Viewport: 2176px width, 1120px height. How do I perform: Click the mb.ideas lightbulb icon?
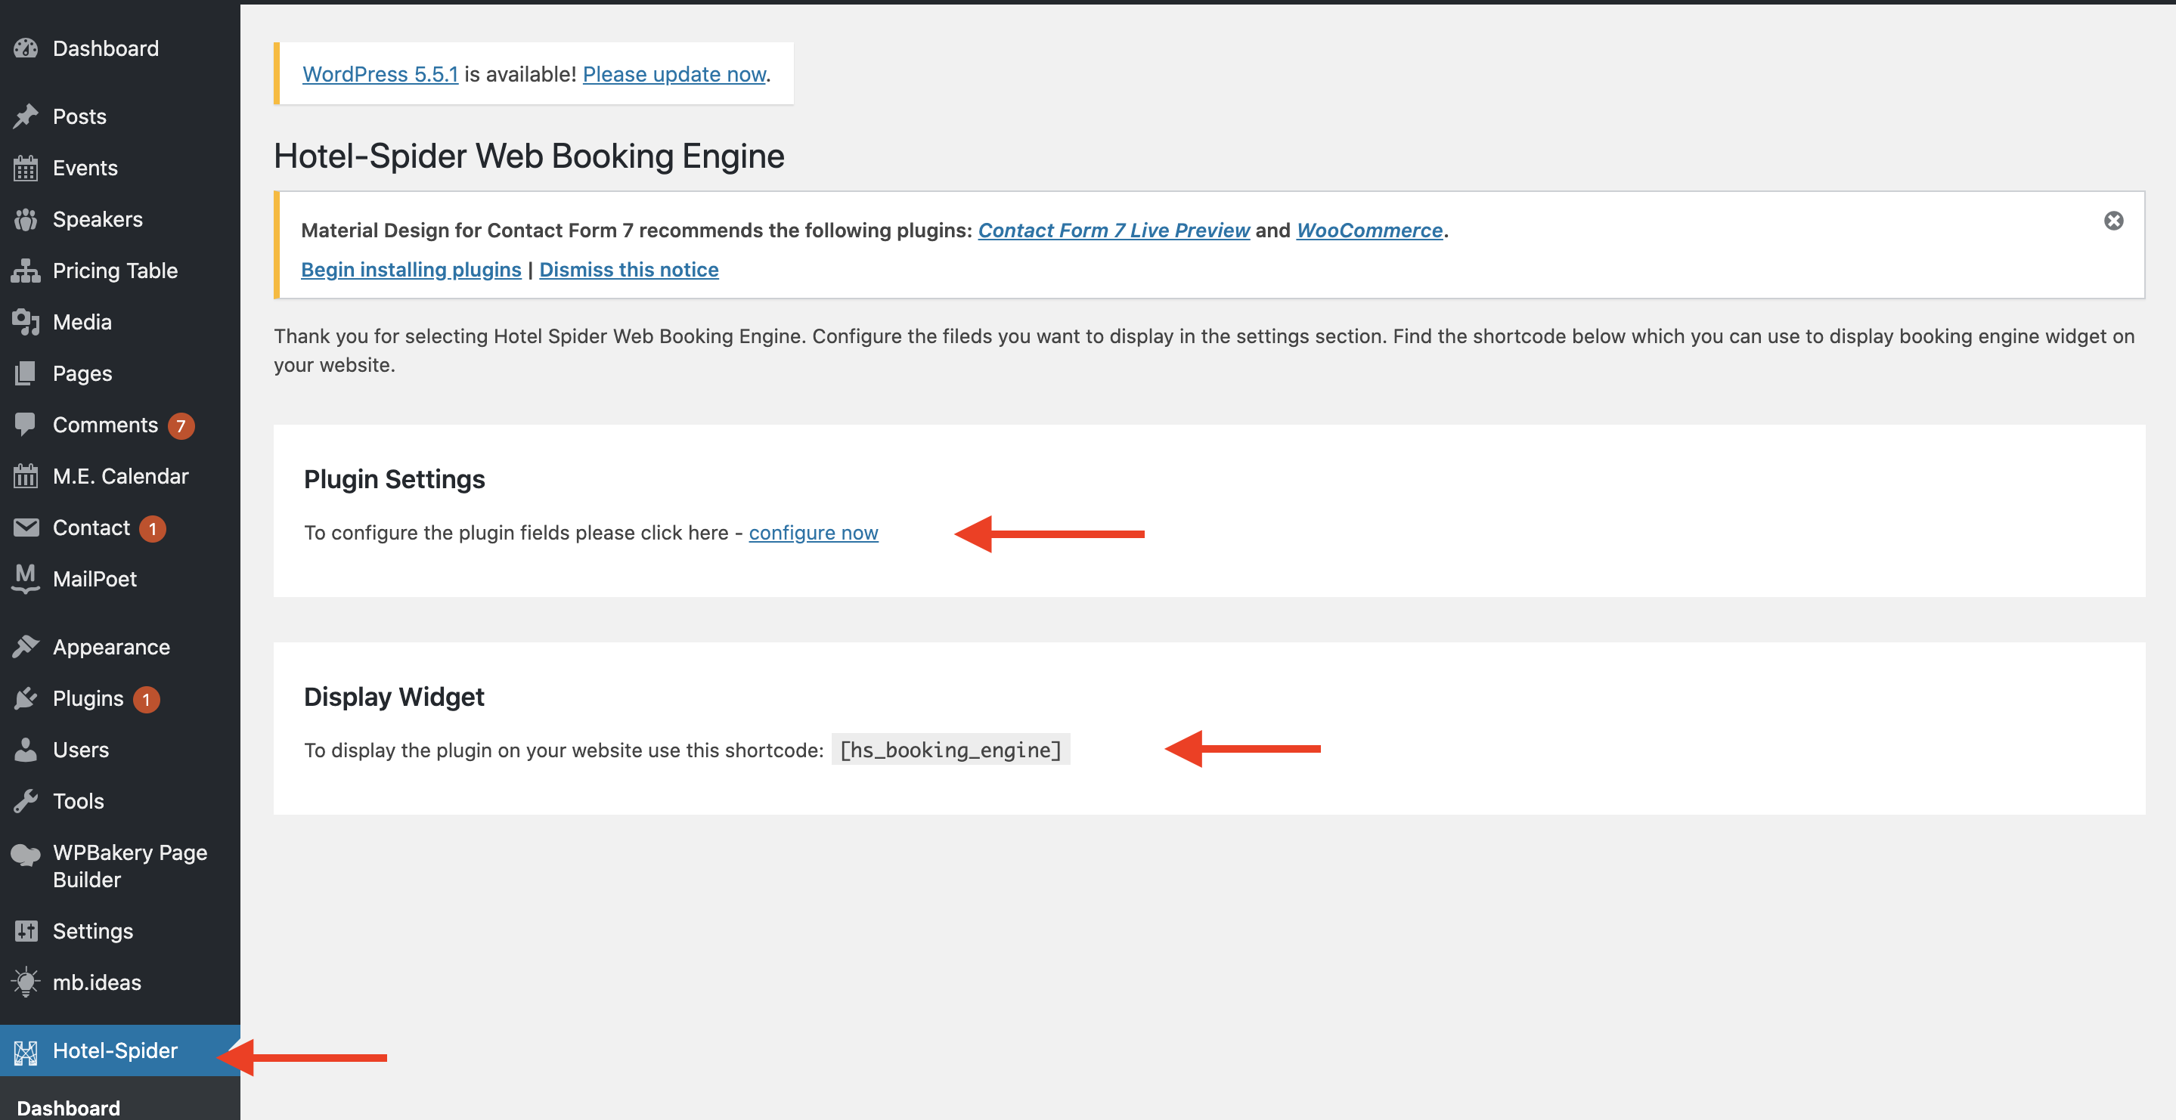coord(26,982)
